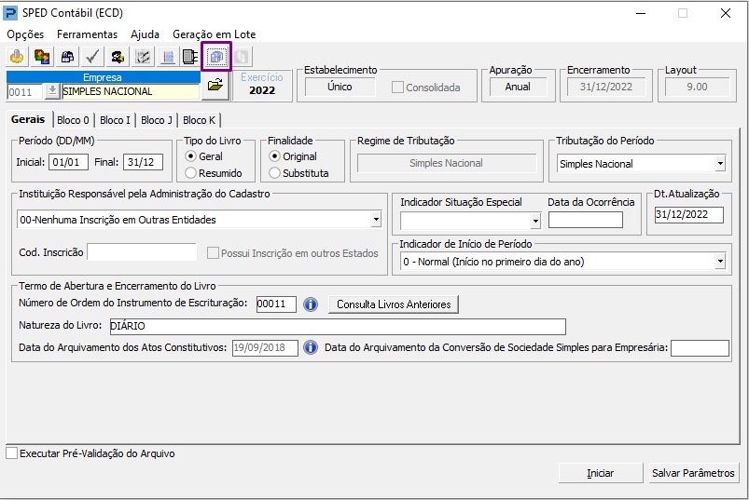Click the Período Inicial date field
Viewport: 749px width, 500px height.
coord(68,162)
